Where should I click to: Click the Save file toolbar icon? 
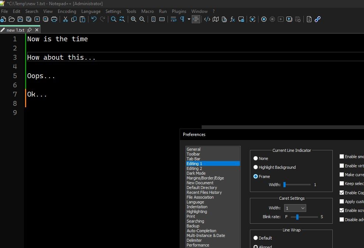coord(20,19)
